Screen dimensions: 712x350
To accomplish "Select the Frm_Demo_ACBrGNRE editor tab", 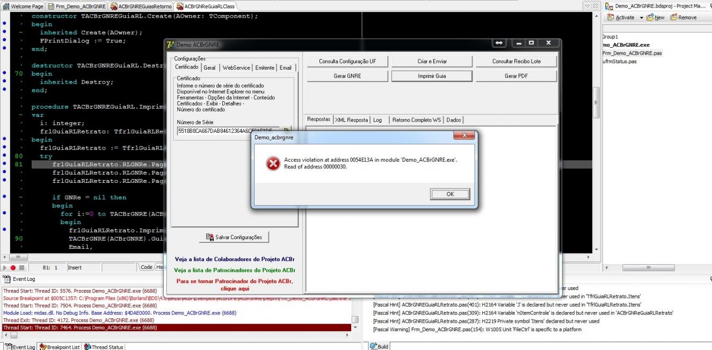I will tap(76, 6).
